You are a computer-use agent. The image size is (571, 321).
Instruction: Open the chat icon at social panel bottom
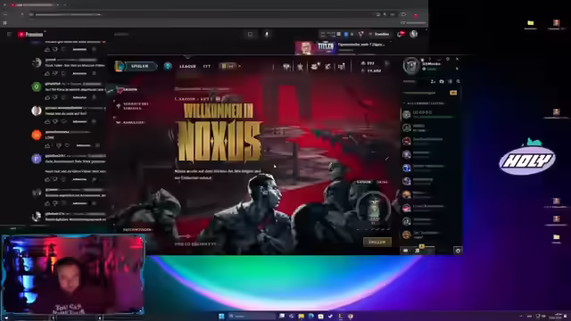point(405,251)
